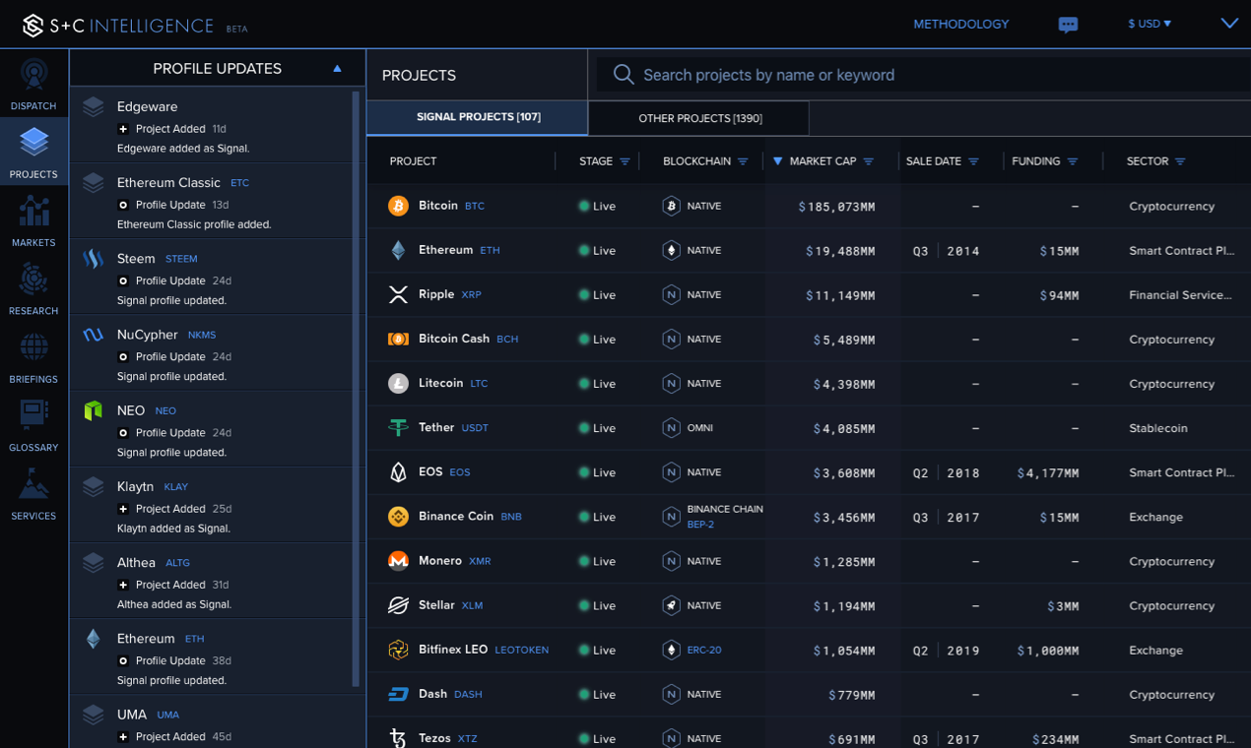Click the Project column header
The width and height of the screenshot is (1251, 748).
pyautogui.click(x=413, y=161)
